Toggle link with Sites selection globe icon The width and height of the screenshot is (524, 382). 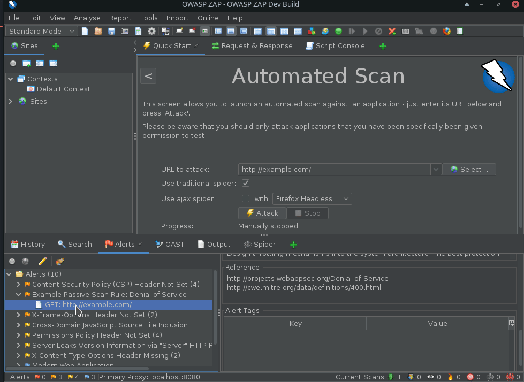pos(25,261)
